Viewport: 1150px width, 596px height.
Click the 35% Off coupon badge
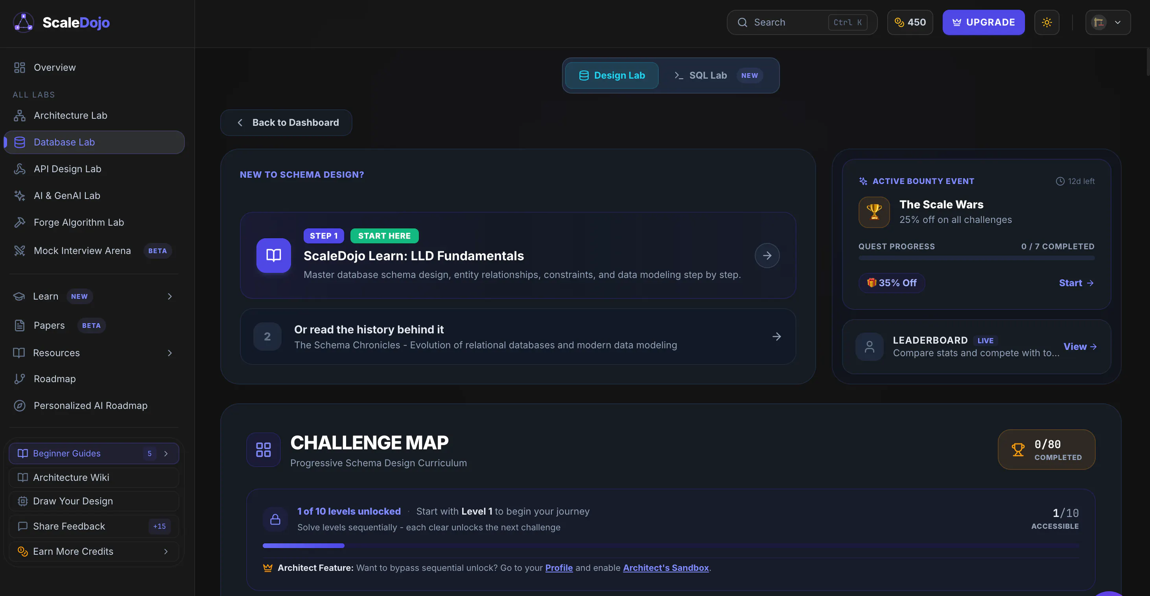click(x=892, y=283)
